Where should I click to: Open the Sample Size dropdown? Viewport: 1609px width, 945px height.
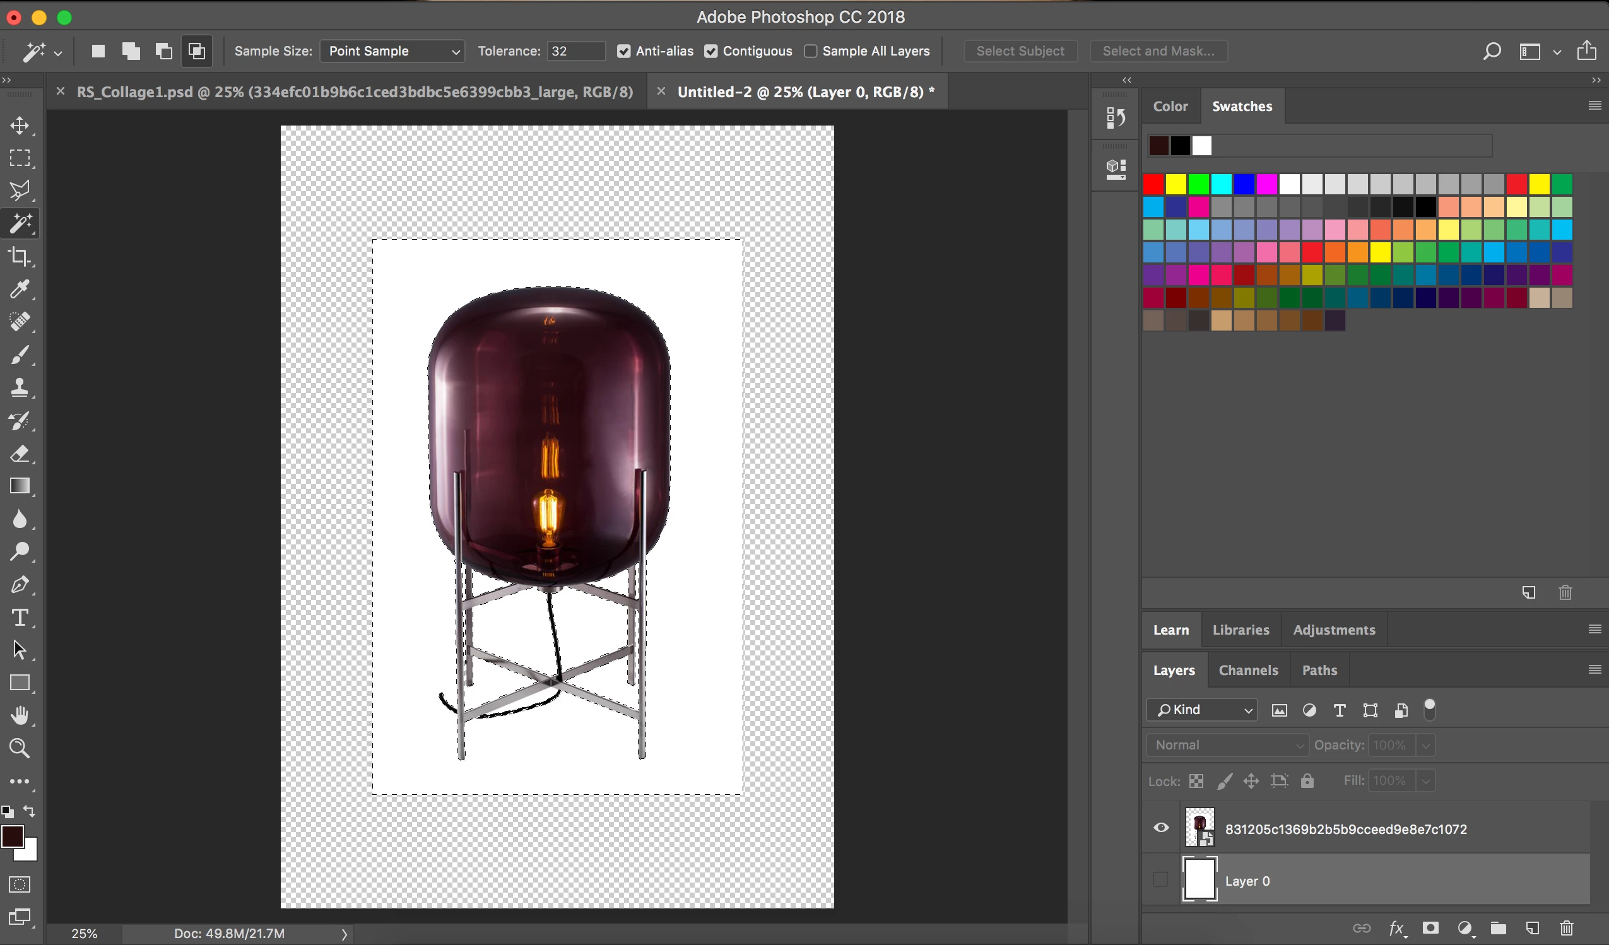[x=392, y=51]
